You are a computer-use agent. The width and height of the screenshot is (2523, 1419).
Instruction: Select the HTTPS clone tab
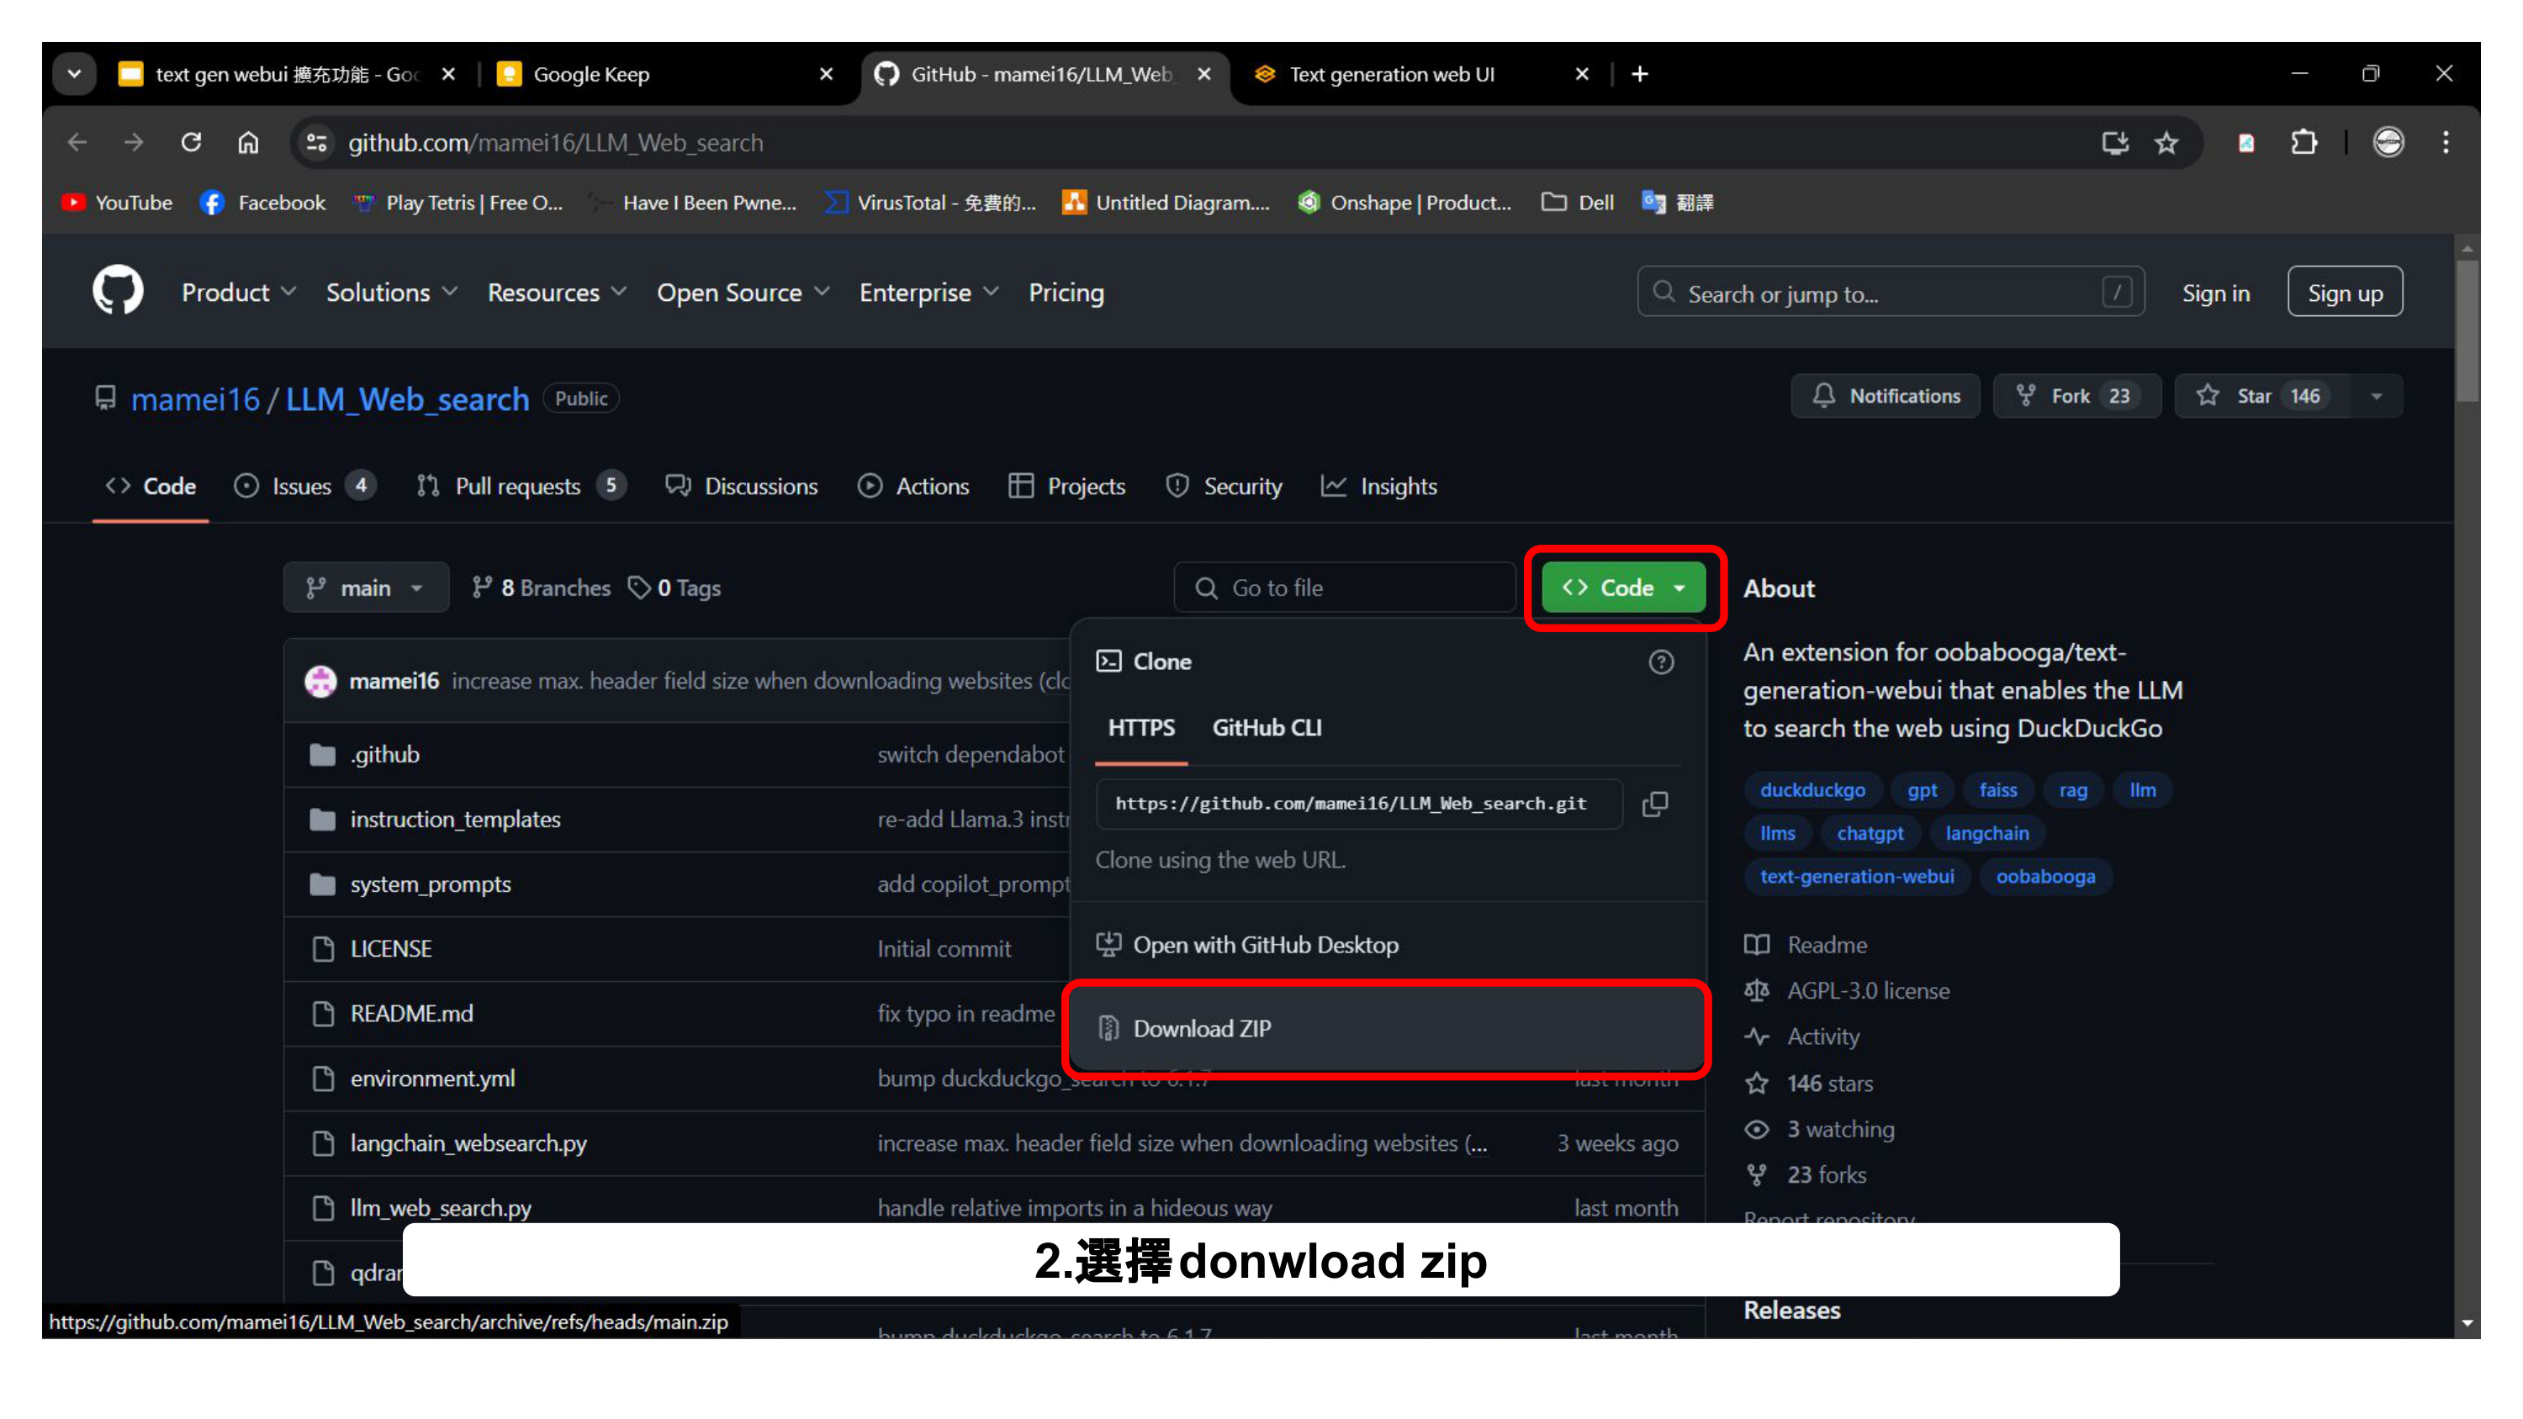1141,728
